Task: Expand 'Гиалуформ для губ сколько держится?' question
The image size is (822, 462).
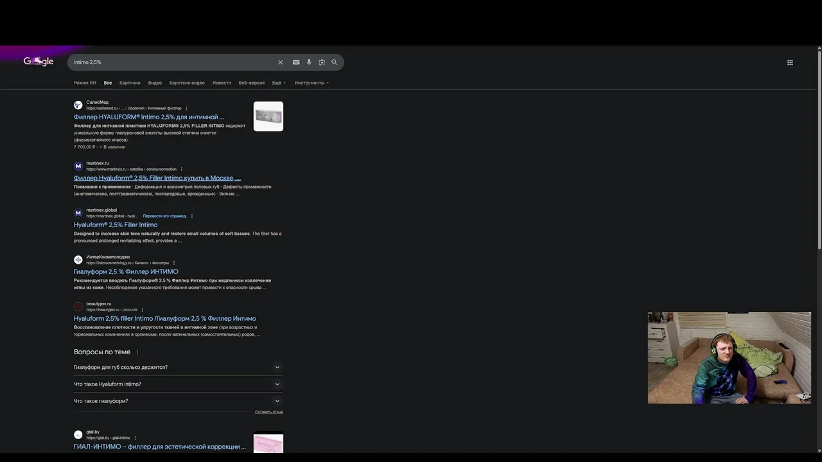Action: 179,367
